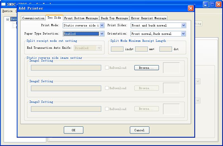Screen dimensions: 223x146
Task: Open the Front Bottom Message tab
Action: pos(81,18)
